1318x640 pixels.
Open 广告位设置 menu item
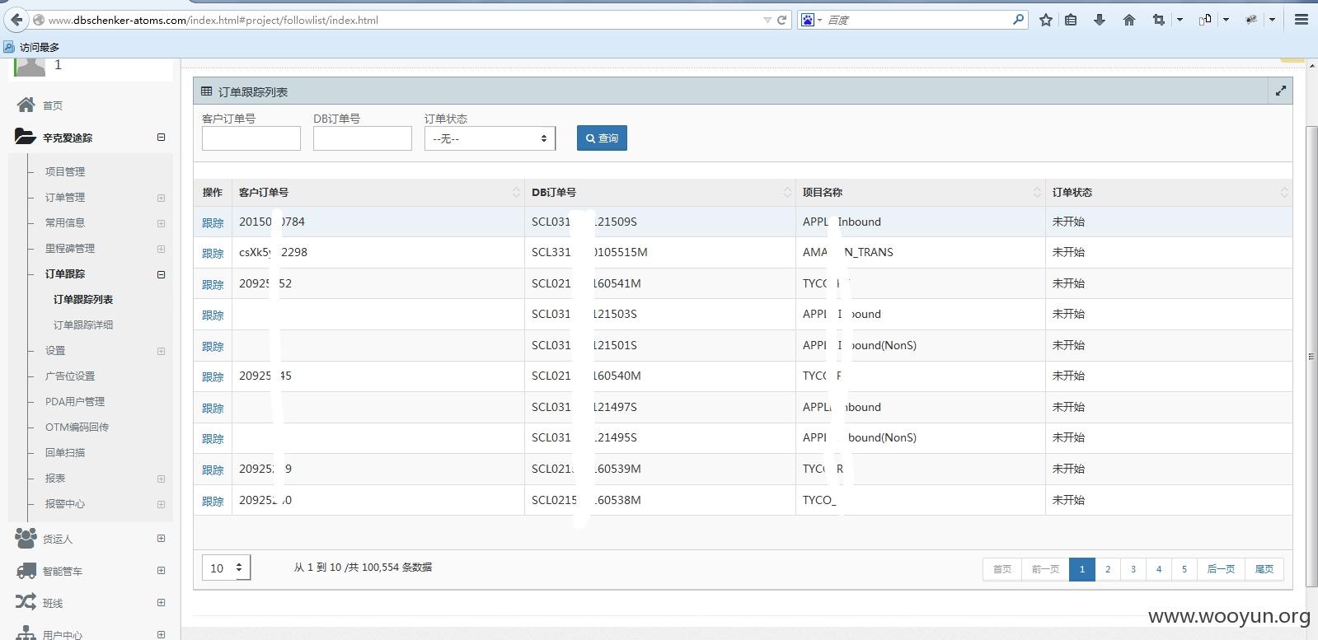(70, 376)
